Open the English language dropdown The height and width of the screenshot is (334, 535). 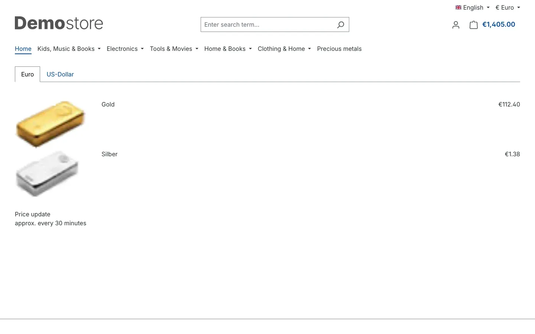tap(473, 7)
